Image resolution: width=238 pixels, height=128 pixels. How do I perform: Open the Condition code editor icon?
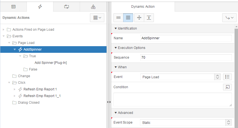(x=227, y=87)
